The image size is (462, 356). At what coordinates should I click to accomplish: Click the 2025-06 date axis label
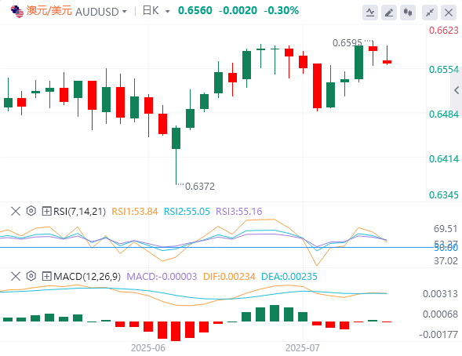pos(148,348)
